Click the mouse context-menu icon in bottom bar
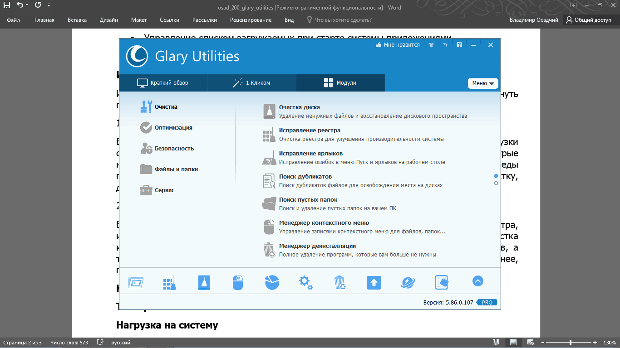620x348 pixels. click(x=238, y=283)
